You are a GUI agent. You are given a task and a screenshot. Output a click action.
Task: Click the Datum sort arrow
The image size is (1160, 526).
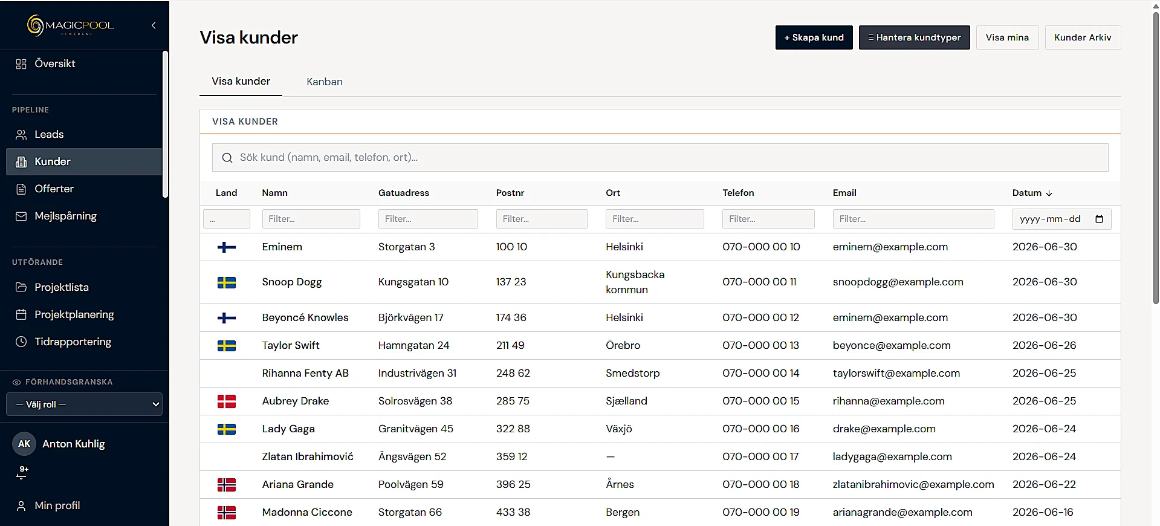(x=1049, y=193)
